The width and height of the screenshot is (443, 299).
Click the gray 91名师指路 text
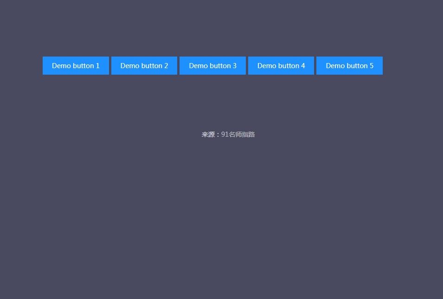tap(238, 134)
